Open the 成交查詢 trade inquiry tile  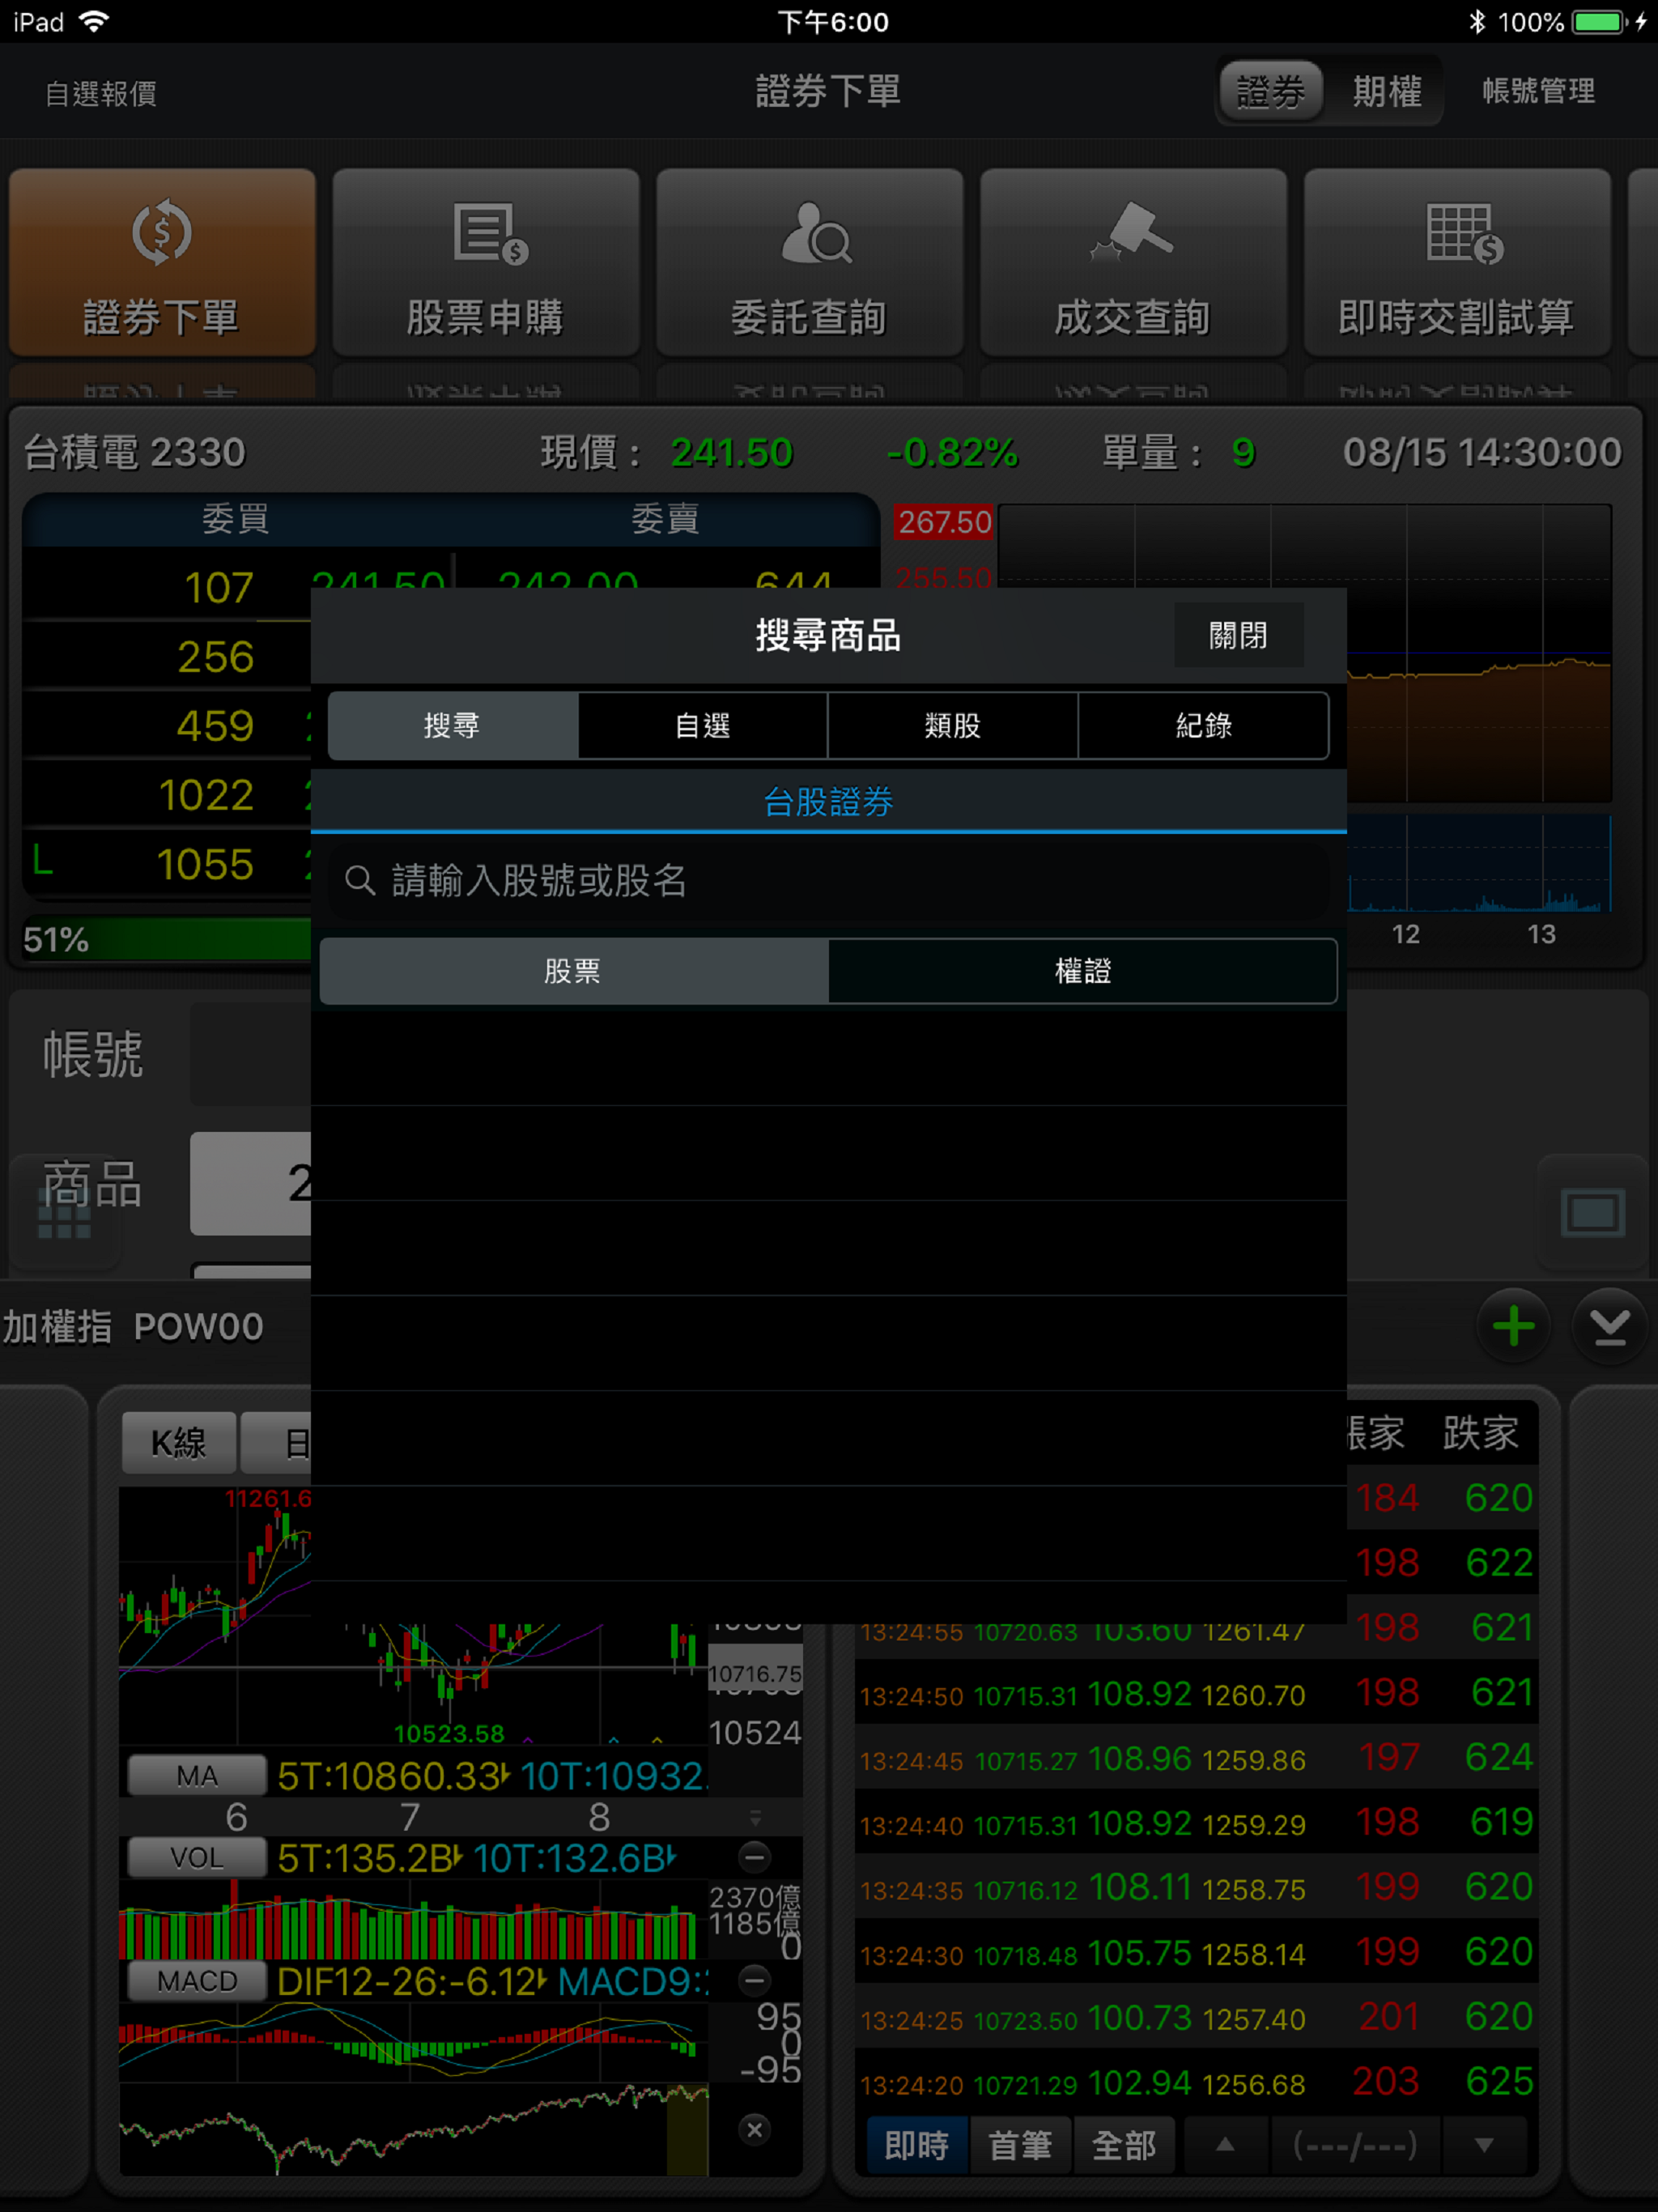coord(1133,262)
